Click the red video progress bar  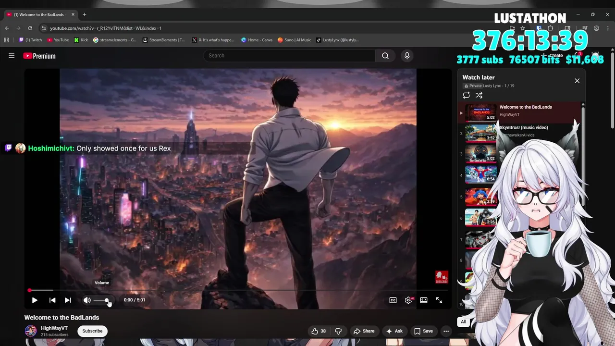click(x=238, y=290)
